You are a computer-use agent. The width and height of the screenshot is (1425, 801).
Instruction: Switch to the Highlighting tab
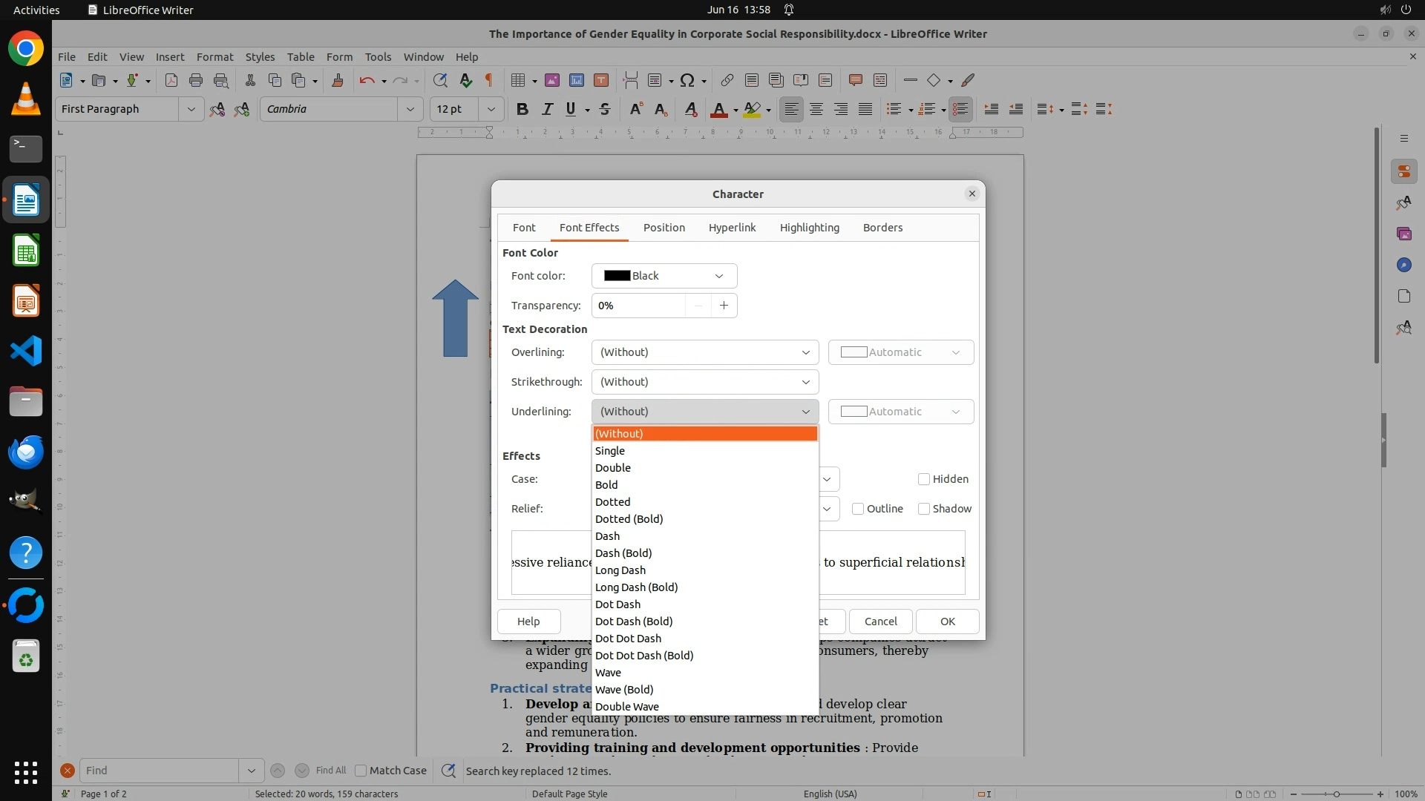(809, 228)
